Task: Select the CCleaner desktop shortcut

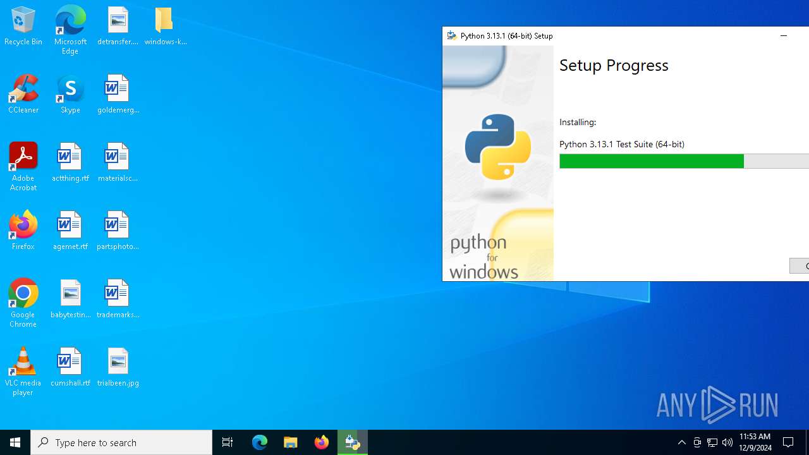Action: tap(23, 95)
